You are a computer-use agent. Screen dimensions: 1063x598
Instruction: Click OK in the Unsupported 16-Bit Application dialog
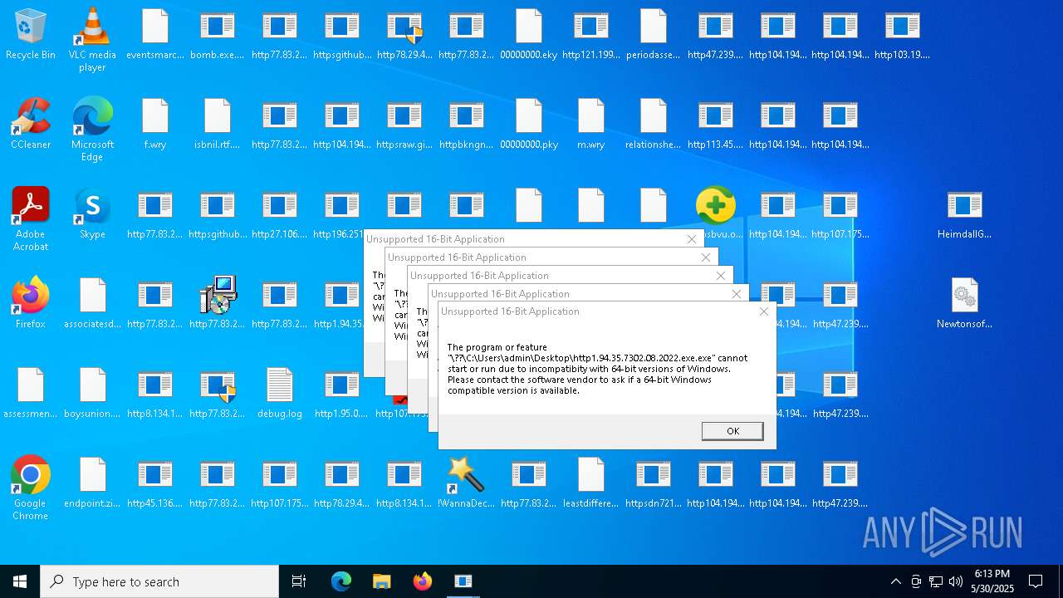click(x=732, y=431)
